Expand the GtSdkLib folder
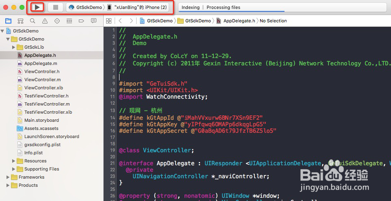 (13, 47)
